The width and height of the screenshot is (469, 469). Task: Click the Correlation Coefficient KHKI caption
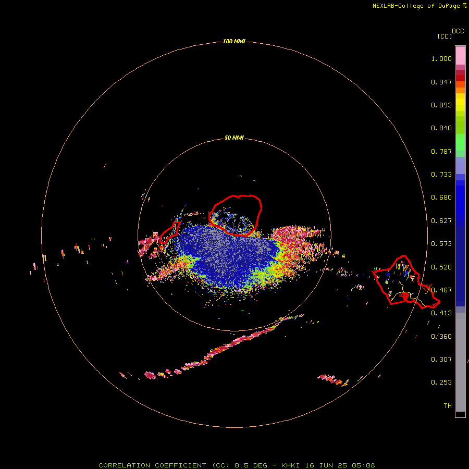(237, 465)
